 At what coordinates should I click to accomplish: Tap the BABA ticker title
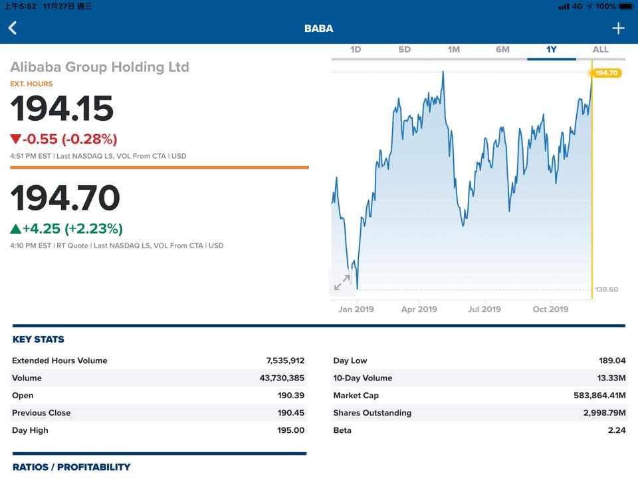click(318, 29)
